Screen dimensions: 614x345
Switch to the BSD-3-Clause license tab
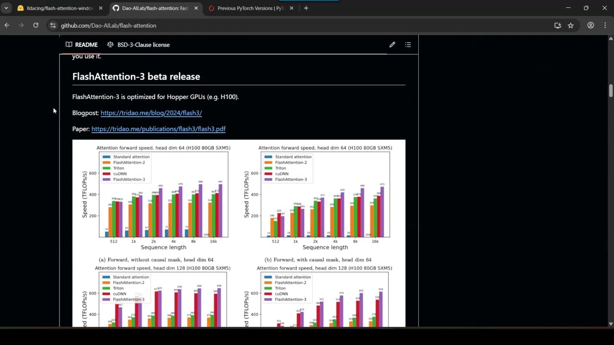tap(138, 45)
